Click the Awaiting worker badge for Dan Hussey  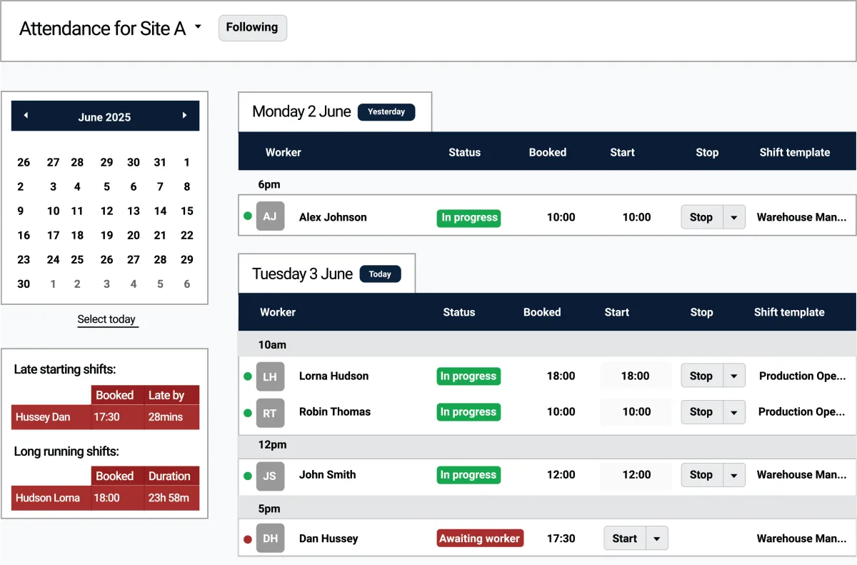479,538
